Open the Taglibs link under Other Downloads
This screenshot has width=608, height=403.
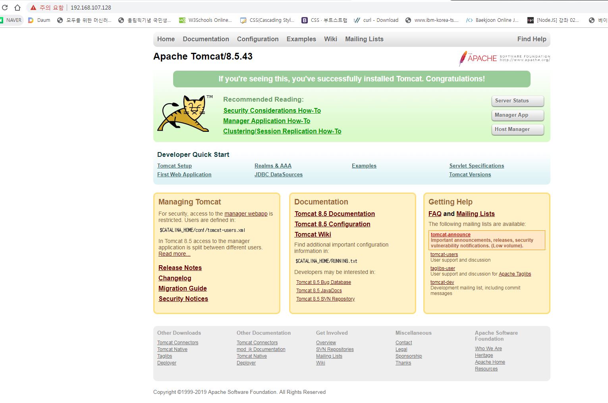click(x=164, y=356)
